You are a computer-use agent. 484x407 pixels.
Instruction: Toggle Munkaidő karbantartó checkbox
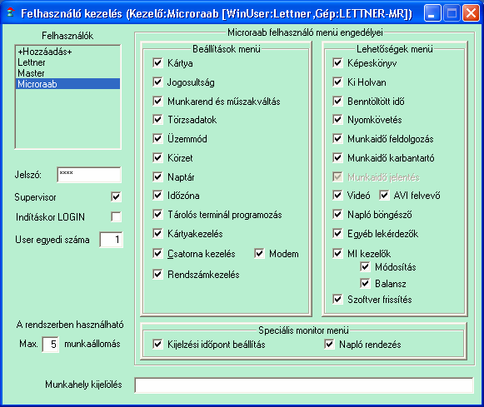pyautogui.click(x=337, y=157)
